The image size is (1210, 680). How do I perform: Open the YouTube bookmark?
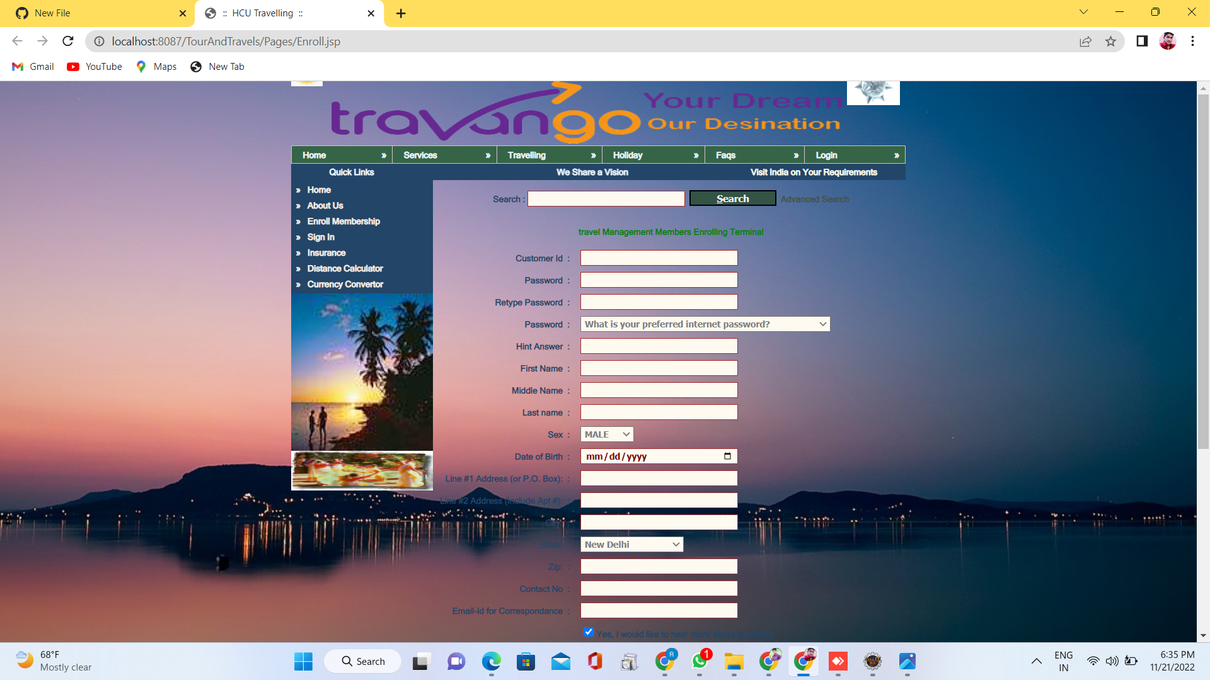(93, 66)
